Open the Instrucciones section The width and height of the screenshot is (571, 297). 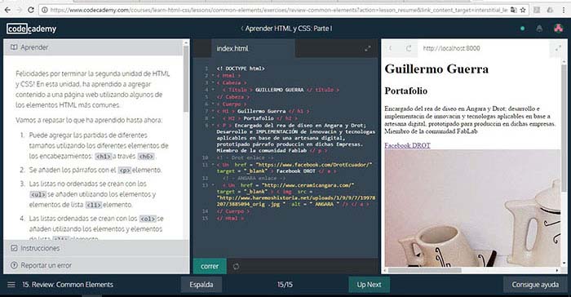click(x=96, y=248)
